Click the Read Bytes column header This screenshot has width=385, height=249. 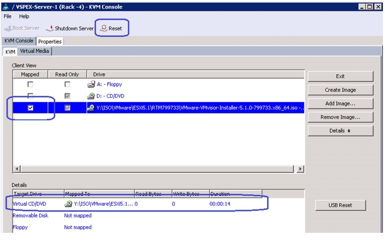pyautogui.click(x=153, y=194)
